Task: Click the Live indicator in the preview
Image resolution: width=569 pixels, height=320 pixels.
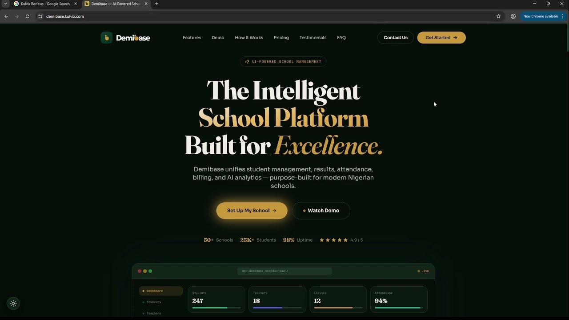Action: tap(423, 271)
